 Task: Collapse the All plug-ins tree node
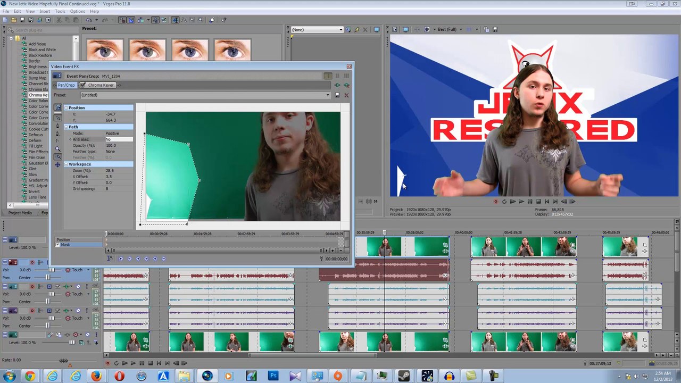point(11,38)
